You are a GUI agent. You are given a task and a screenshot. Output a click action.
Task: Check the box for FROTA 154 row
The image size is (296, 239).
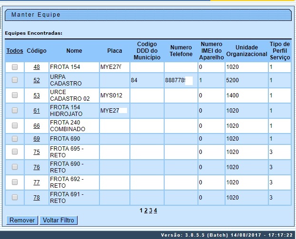(x=15, y=67)
